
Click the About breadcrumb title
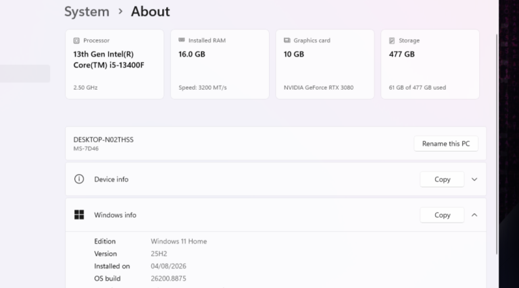pyautogui.click(x=150, y=11)
